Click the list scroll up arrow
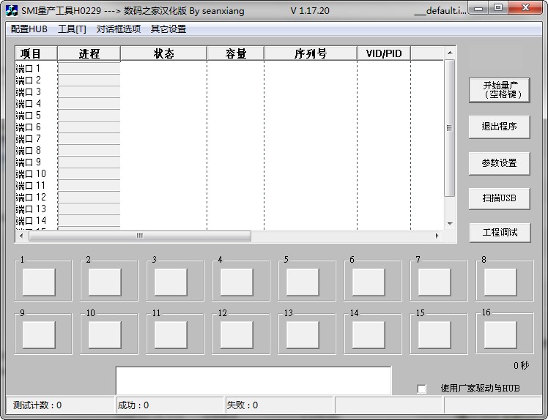The image size is (548, 420). (x=450, y=53)
